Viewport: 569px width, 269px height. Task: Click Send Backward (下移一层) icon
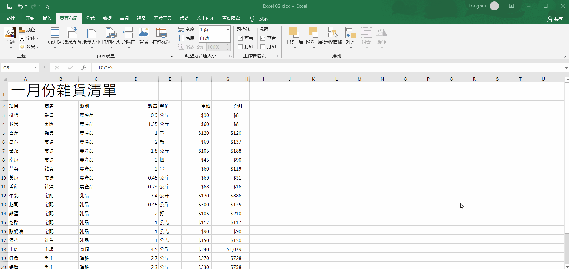click(314, 33)
